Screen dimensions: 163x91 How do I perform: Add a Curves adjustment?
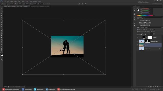145,21
